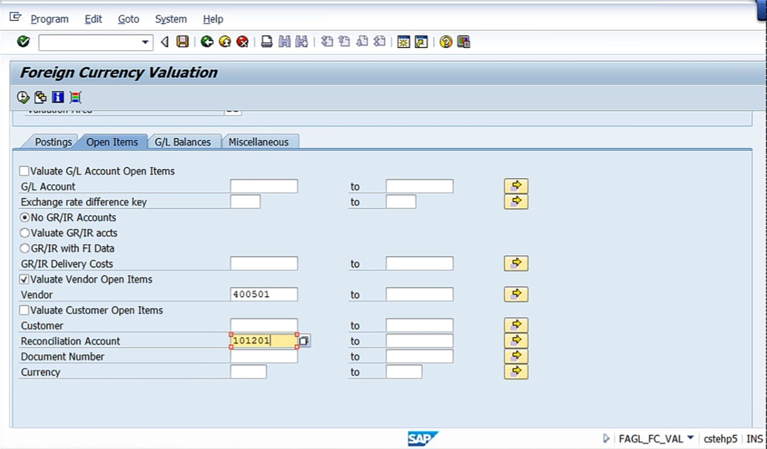The height and width of the screenshot is (449, 767).
Task: Click the red Cancel icon
Action: (x=242, y=42)
